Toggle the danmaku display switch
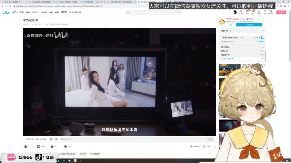Viewport: 291px width, 163px height. point(51,139)
